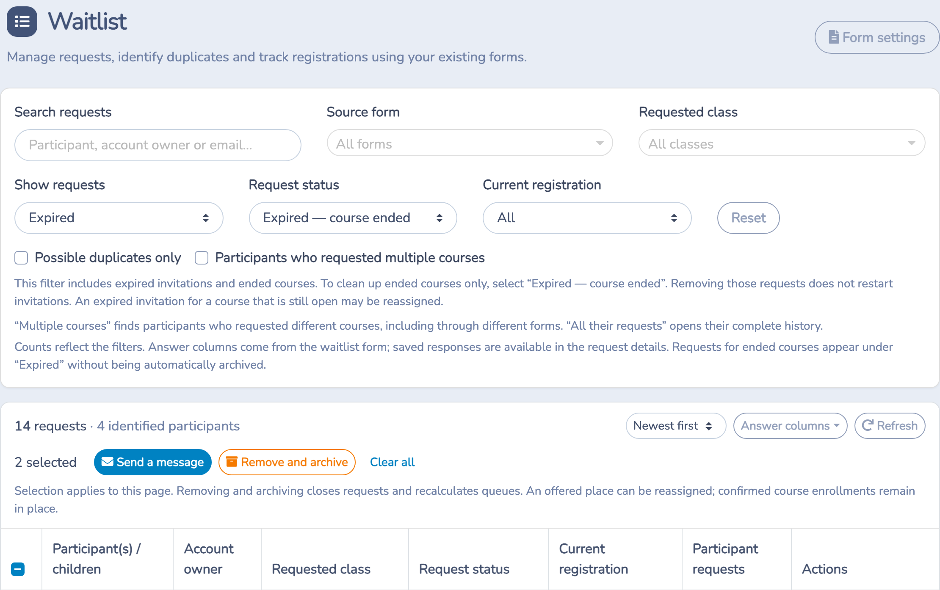Open the Current registration All dropdown

point(587,218)
